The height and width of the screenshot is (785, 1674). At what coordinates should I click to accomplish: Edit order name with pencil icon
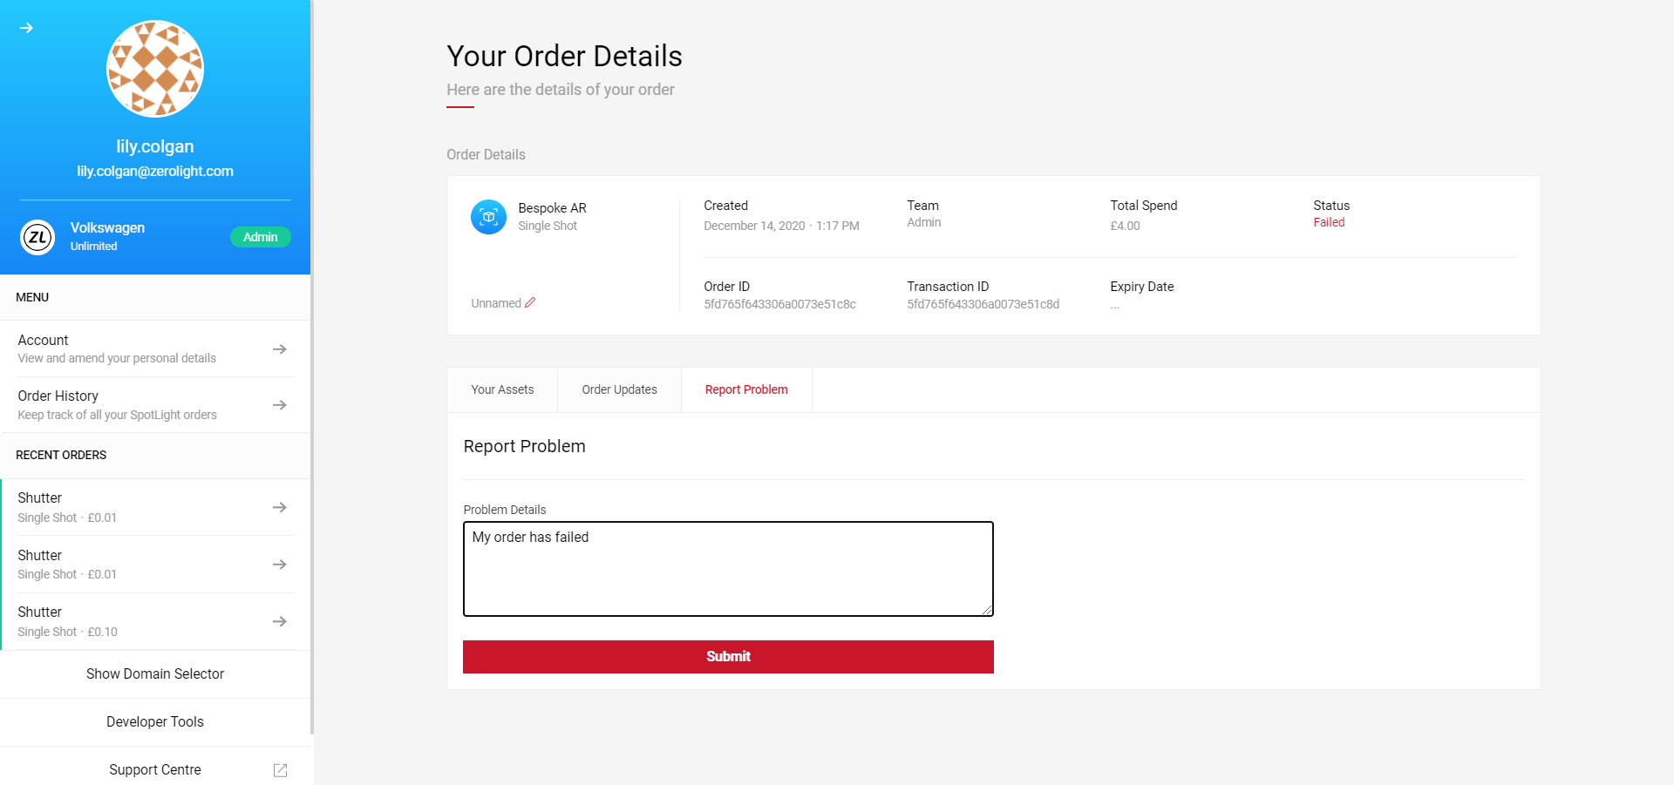click(x=530, y=303)
